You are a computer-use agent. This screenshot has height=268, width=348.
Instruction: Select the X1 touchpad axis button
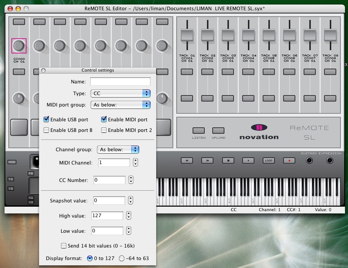(31, 197)
